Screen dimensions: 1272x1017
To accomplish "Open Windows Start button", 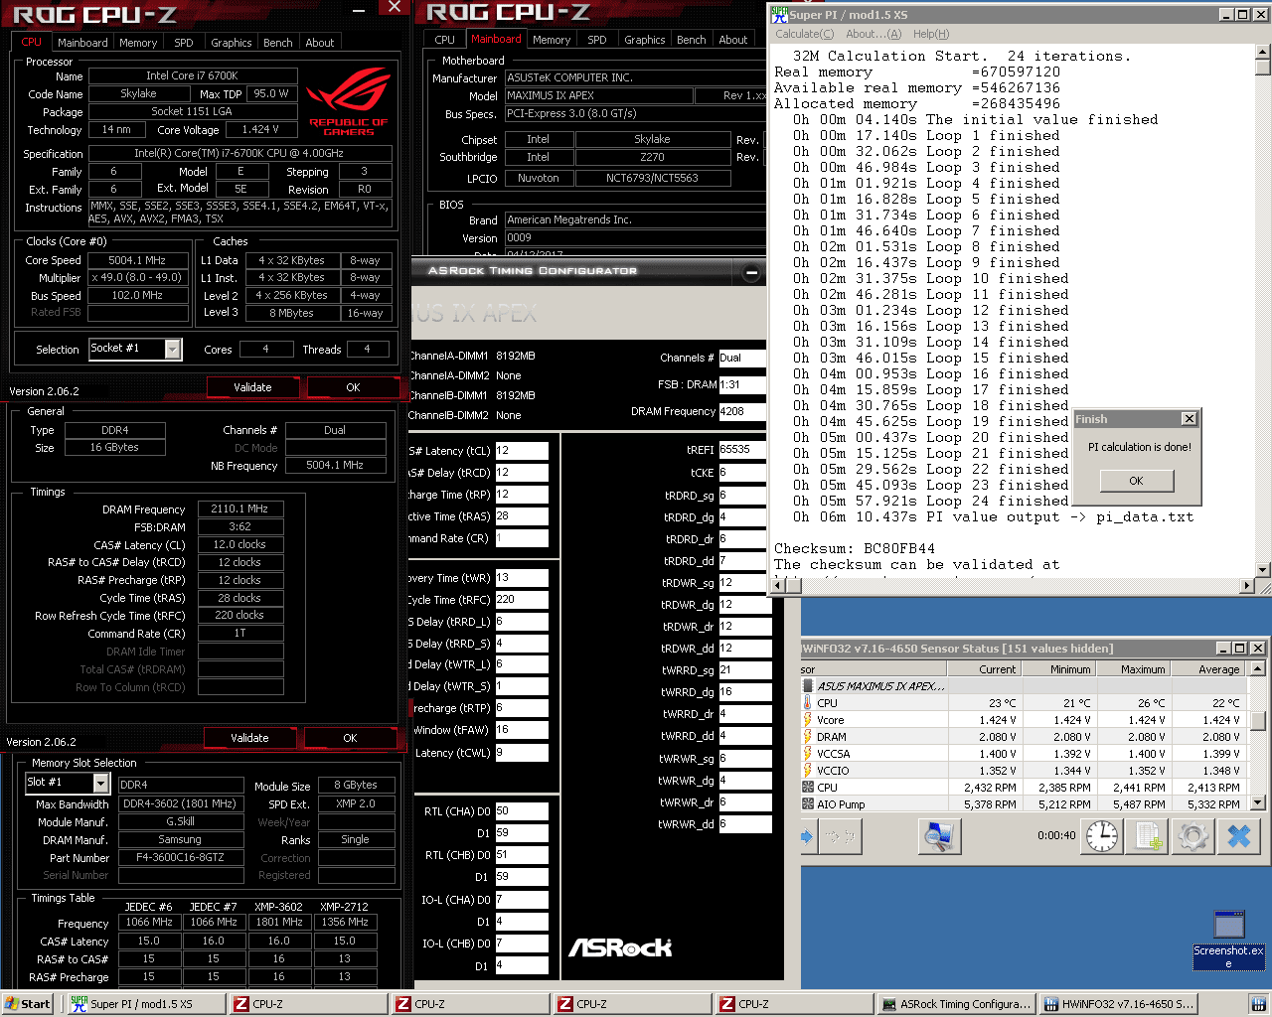I will point(28,1004).
